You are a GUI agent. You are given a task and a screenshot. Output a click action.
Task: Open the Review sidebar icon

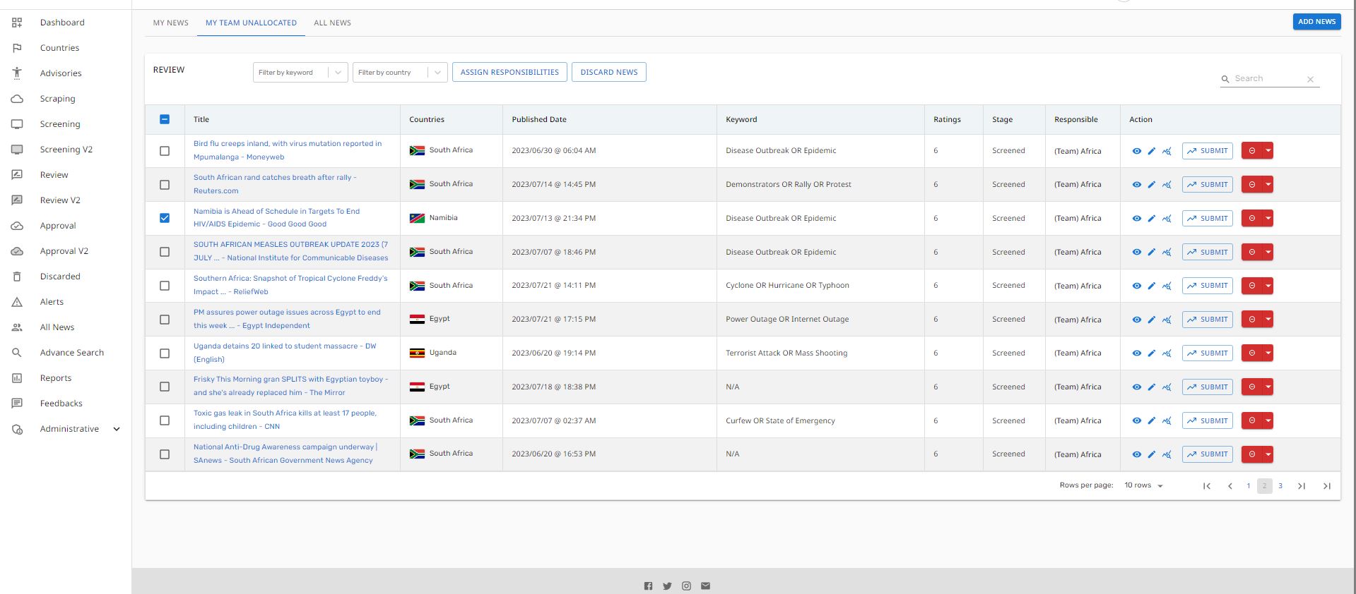pyautogui.click(x=17, y=175)
